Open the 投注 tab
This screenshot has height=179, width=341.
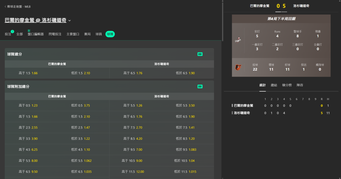coord(8,34)
